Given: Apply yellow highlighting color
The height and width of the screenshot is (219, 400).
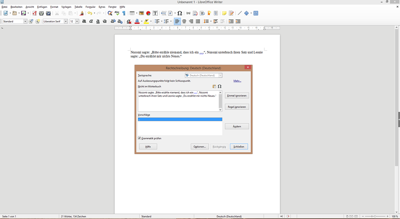Looking at the screenshot, I should (146, 21).
